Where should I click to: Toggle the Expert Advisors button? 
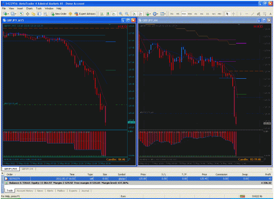tap(85, 14)
